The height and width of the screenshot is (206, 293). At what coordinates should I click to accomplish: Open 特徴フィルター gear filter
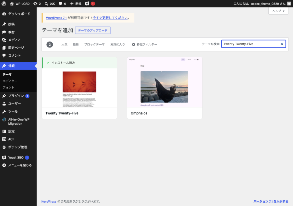144,44
